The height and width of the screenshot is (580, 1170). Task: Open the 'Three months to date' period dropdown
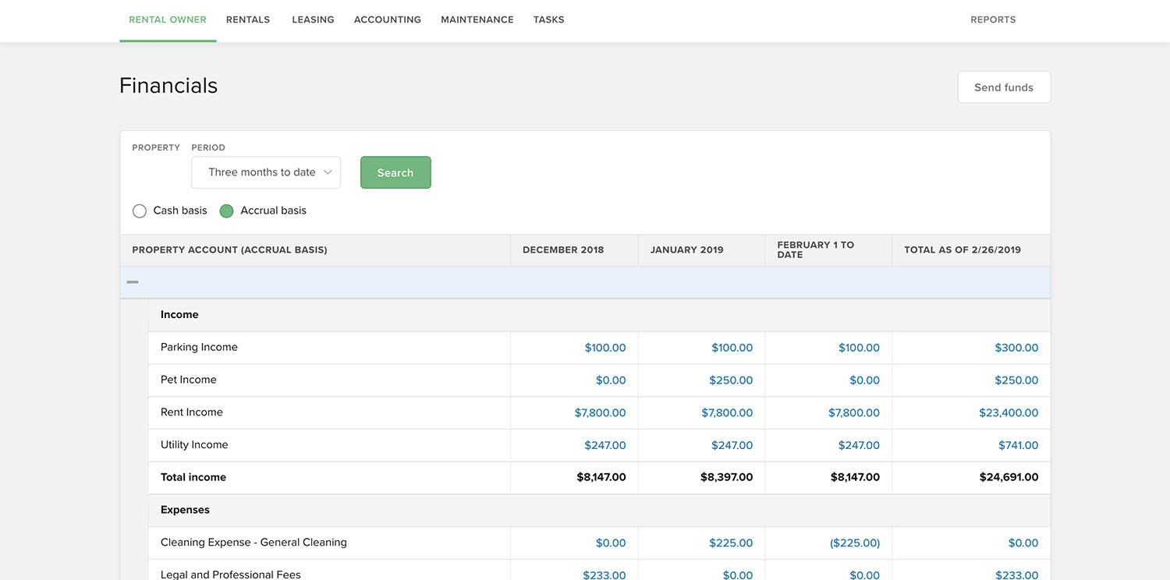[x=265, y=172]
